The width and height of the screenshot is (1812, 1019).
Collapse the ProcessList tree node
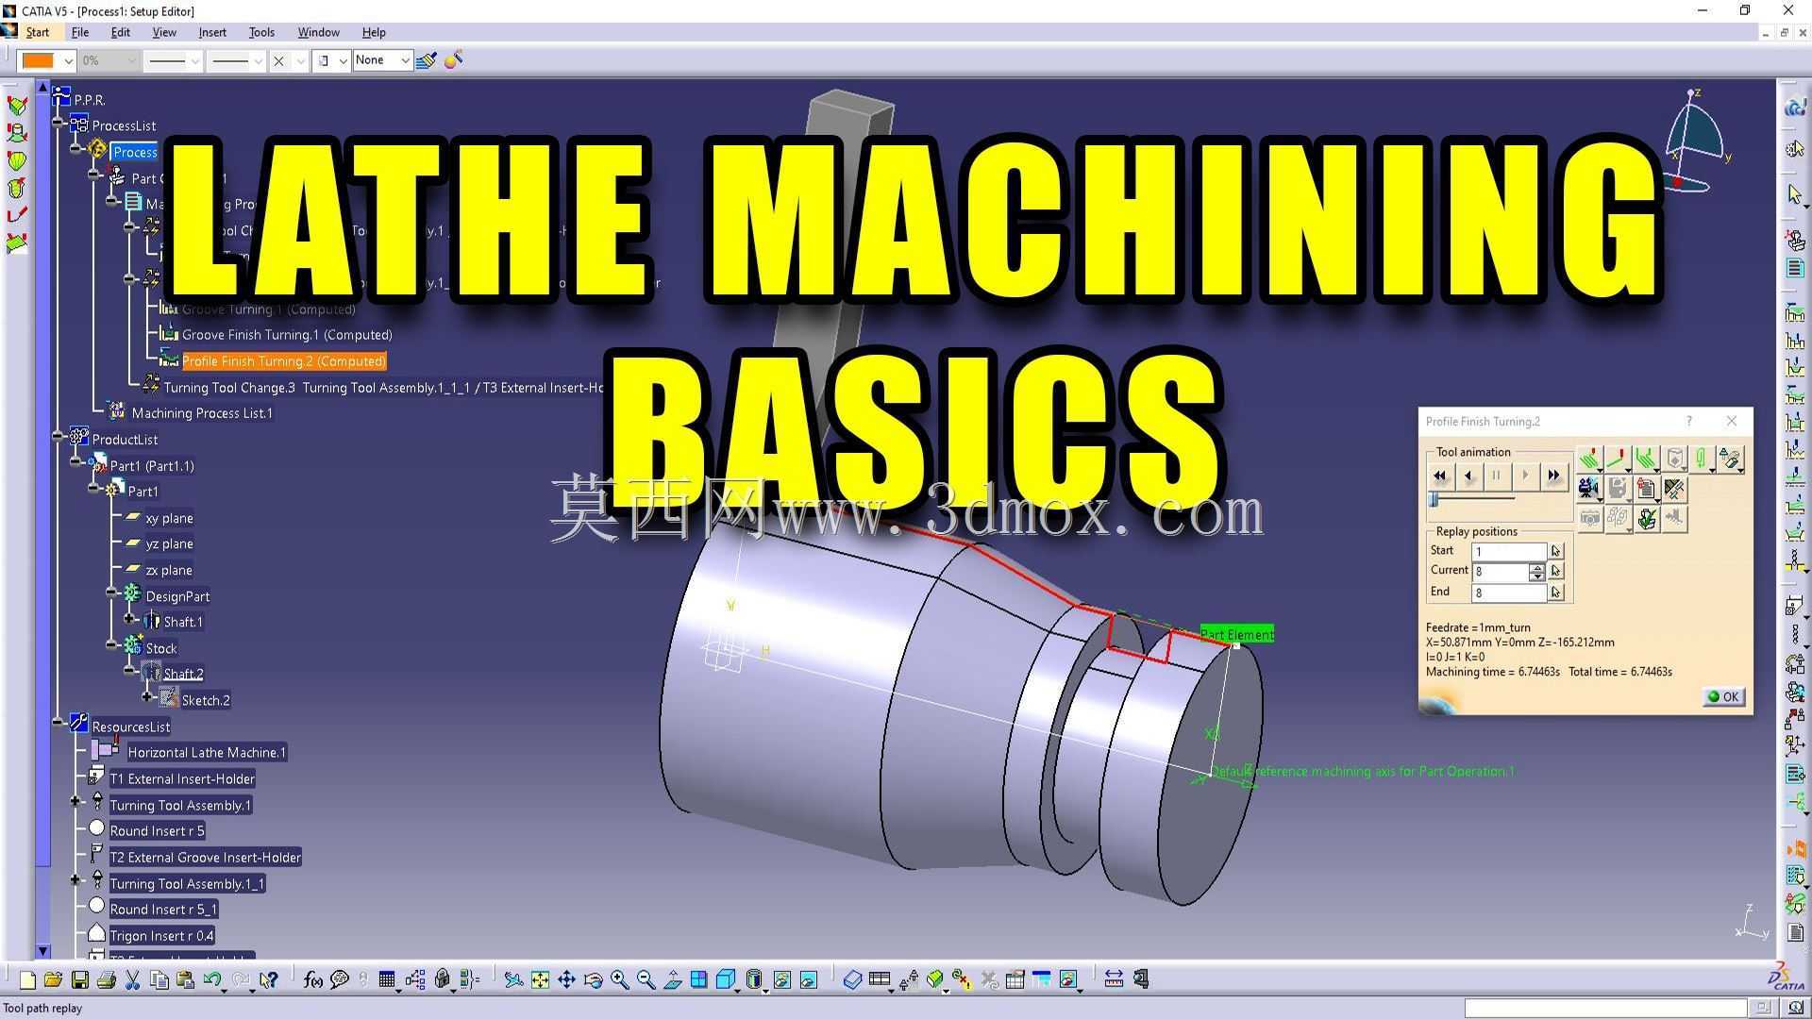[59, 124]
